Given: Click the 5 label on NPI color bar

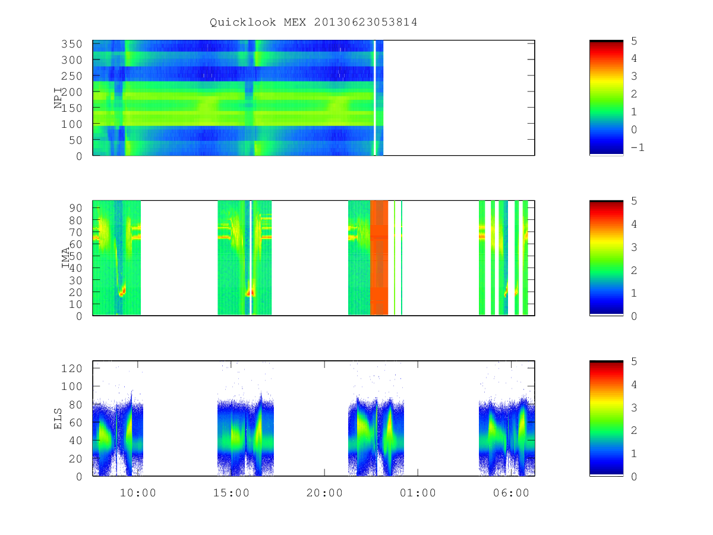Looking at the screenshot, I should pos(633,40).
